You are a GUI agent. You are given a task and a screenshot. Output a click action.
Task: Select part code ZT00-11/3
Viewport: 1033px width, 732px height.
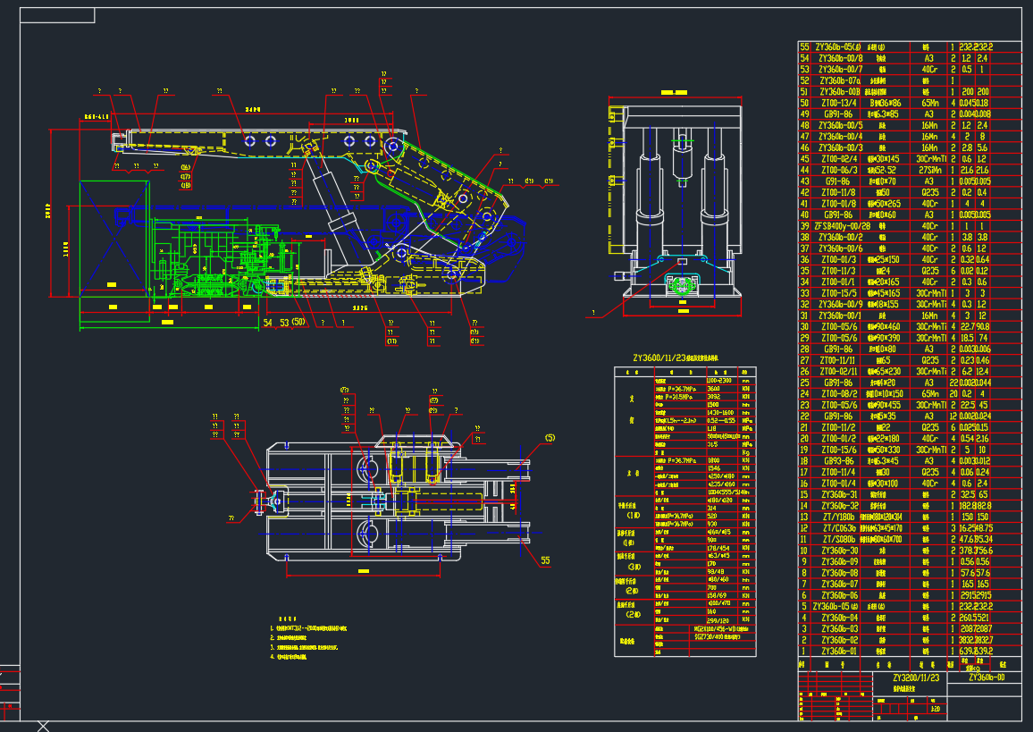pos(839,272)
